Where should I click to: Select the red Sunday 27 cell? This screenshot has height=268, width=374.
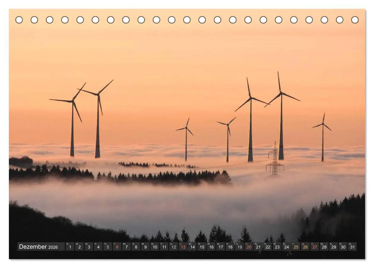coord(315,247)
